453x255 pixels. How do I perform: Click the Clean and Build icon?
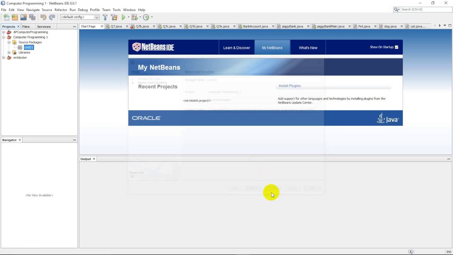click(x=114, y=17)
